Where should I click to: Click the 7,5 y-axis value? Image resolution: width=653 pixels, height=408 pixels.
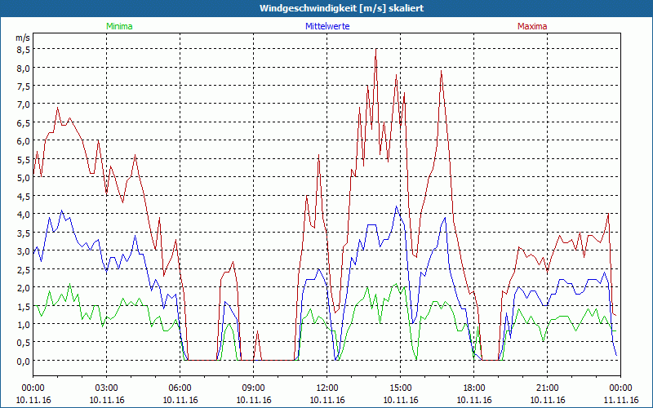[24, 86]
